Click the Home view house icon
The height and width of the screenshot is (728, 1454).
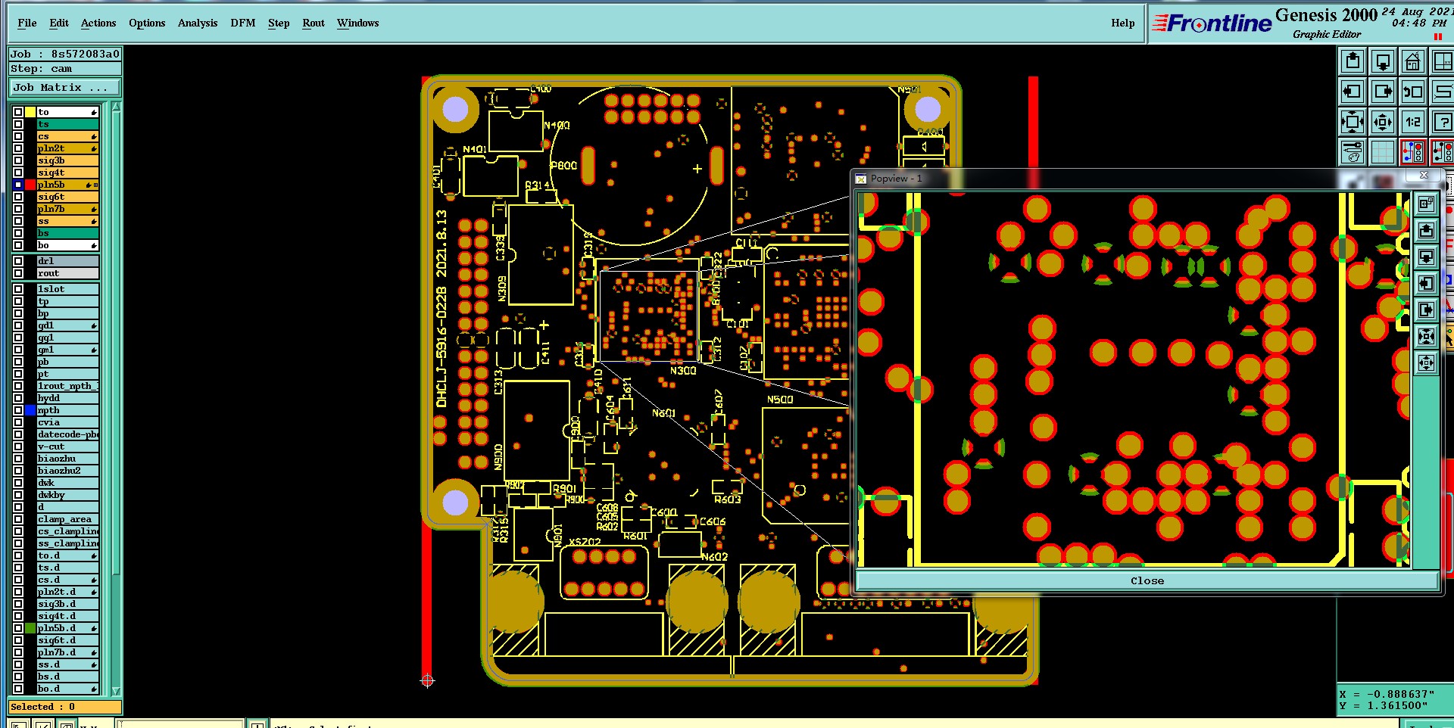[x=1413, y=61]
